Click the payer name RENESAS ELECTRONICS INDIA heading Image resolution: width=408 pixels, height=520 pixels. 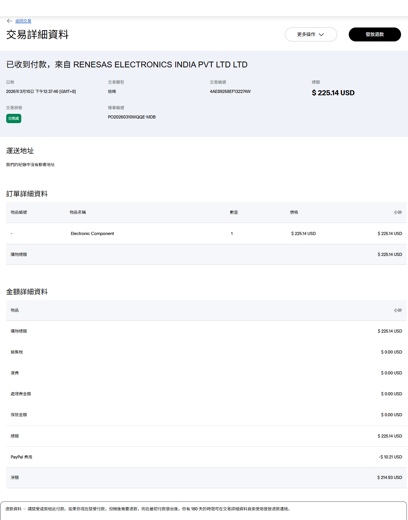[x=127, y=65]
